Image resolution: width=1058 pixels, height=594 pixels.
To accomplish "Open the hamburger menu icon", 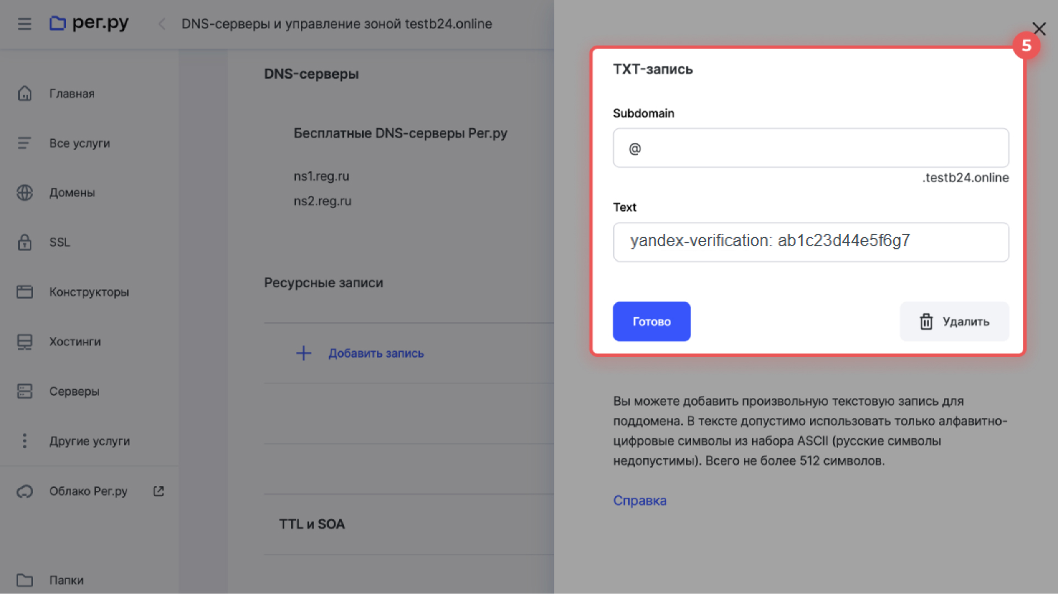I will tap(24, 24).
